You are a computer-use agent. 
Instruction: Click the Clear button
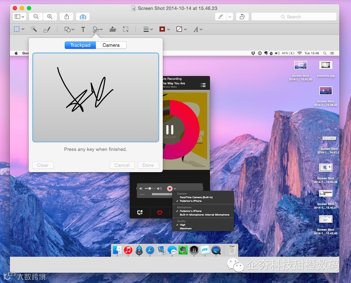(43, 165)
